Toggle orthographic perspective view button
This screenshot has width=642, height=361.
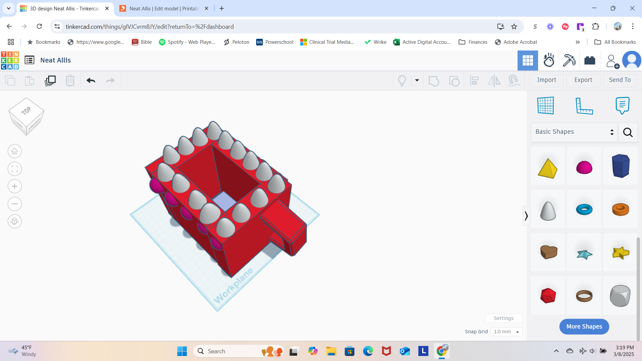[15, 221]
